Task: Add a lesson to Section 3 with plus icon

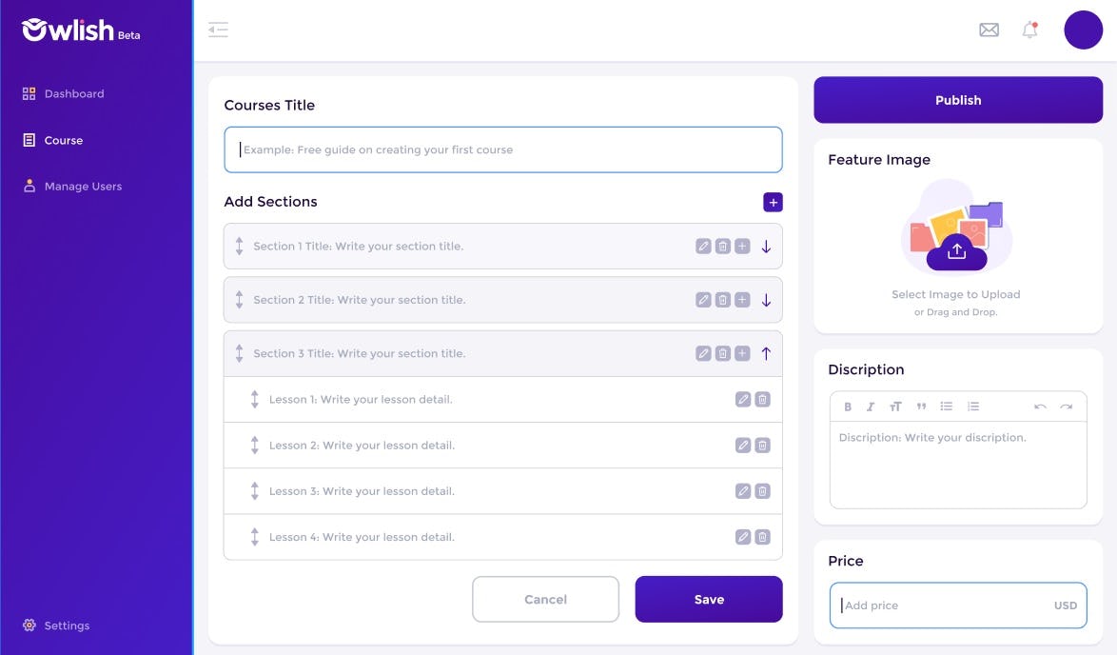Action: tap(742, 352)
